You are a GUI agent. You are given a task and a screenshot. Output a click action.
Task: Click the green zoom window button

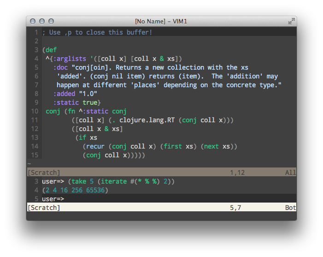pyautogui.click(x=51, y=21)
